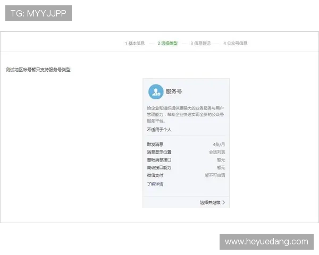
Task: Click the 测试地区帐号暂只支持服务号类型 notice
Action: click(x=38, y=70)
